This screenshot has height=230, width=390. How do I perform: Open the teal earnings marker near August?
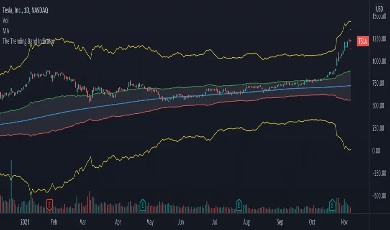[x=239, y=205]
